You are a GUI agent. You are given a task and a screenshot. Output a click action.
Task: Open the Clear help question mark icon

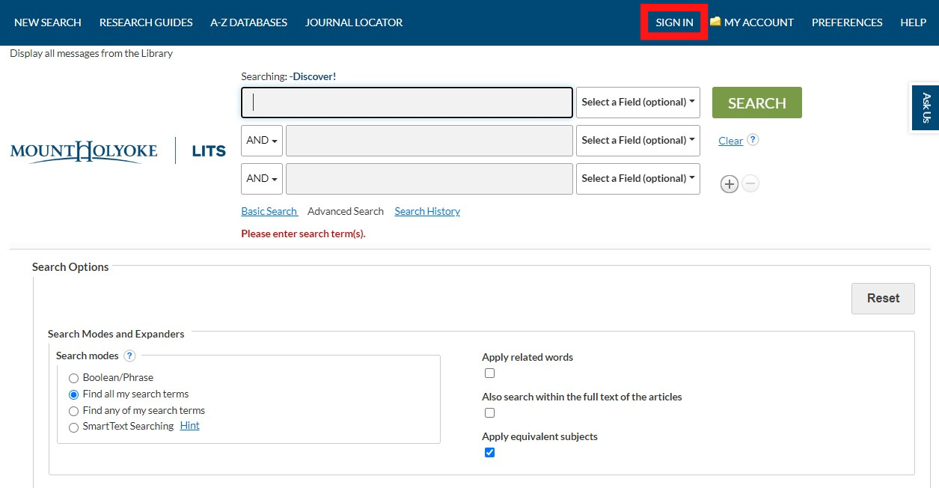[x=753, y=140]
